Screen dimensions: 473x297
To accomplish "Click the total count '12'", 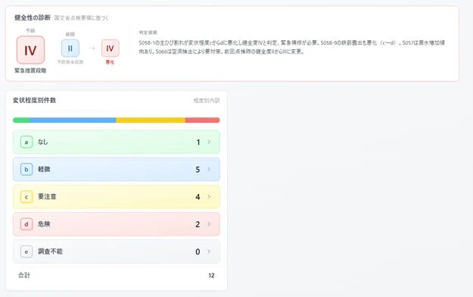I will [x=211, y=276].
